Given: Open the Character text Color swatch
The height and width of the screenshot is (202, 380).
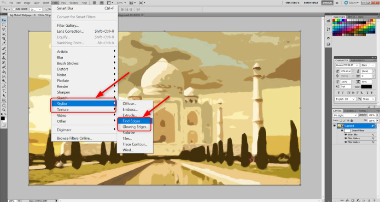Looking at the screenshot, I should tap(366, 87).
